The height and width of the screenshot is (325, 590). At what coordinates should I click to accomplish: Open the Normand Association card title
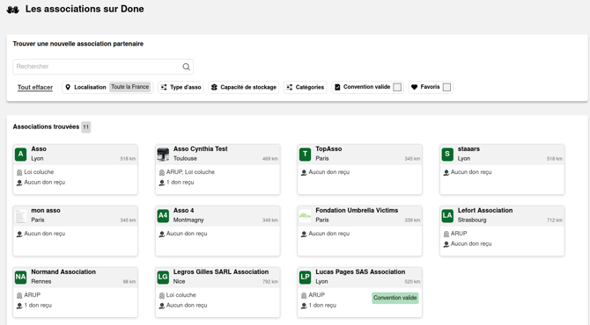tap(63, 272)
